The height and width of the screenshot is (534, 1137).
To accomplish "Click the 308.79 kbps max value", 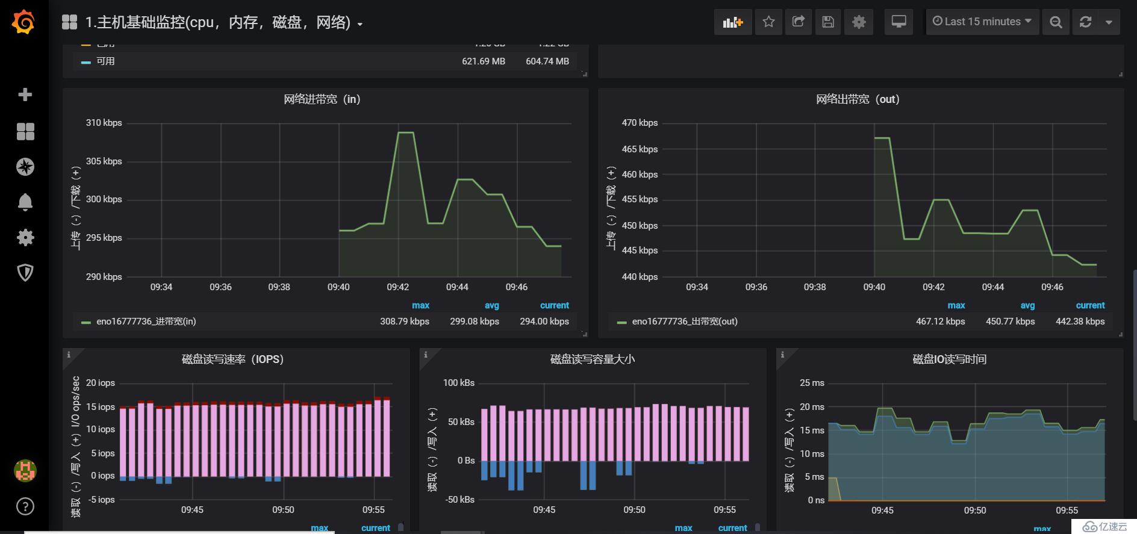I will 405,321.
